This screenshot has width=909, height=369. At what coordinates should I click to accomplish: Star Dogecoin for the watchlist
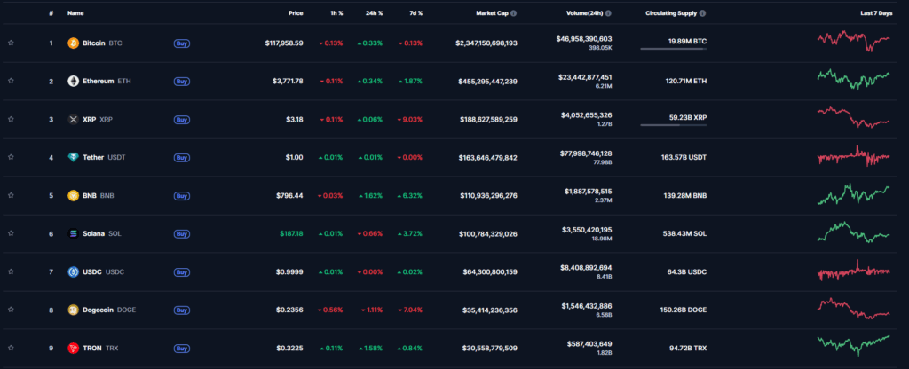pos(11,310)
